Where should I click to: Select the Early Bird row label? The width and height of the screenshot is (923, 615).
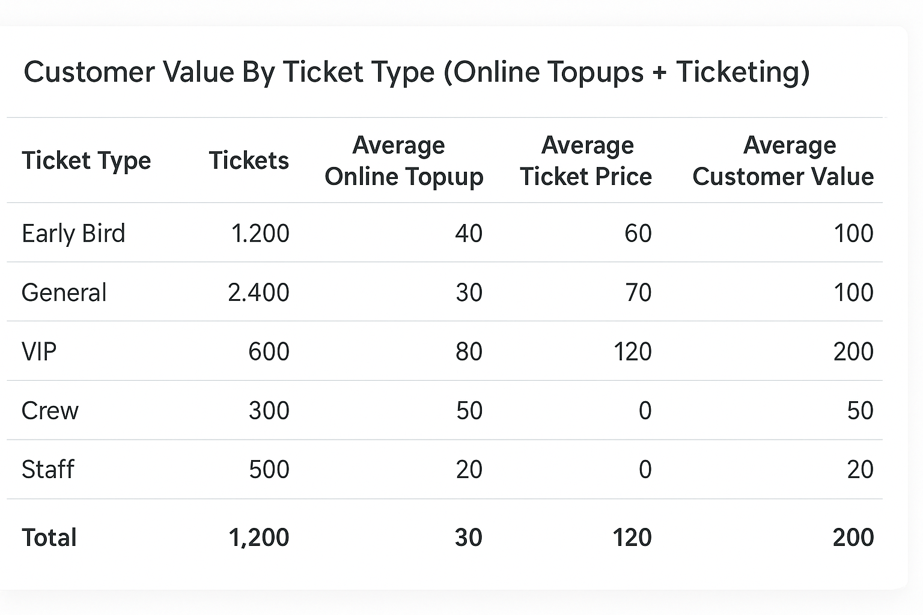(x=73, y=233)
